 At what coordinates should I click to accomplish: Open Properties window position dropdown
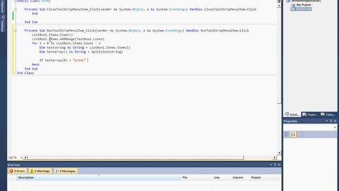(x=327, y=121)
